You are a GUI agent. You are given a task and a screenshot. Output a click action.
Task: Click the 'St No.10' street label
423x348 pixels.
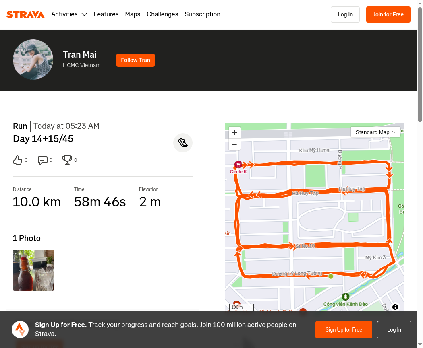tap(305, 246)
